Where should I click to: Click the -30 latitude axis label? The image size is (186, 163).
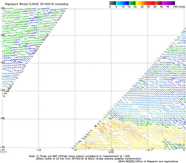click(2, 147)
